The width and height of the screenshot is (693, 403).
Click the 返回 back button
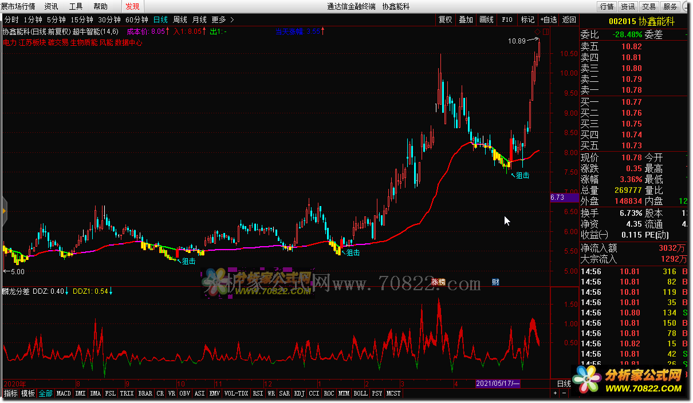[569, 19]
